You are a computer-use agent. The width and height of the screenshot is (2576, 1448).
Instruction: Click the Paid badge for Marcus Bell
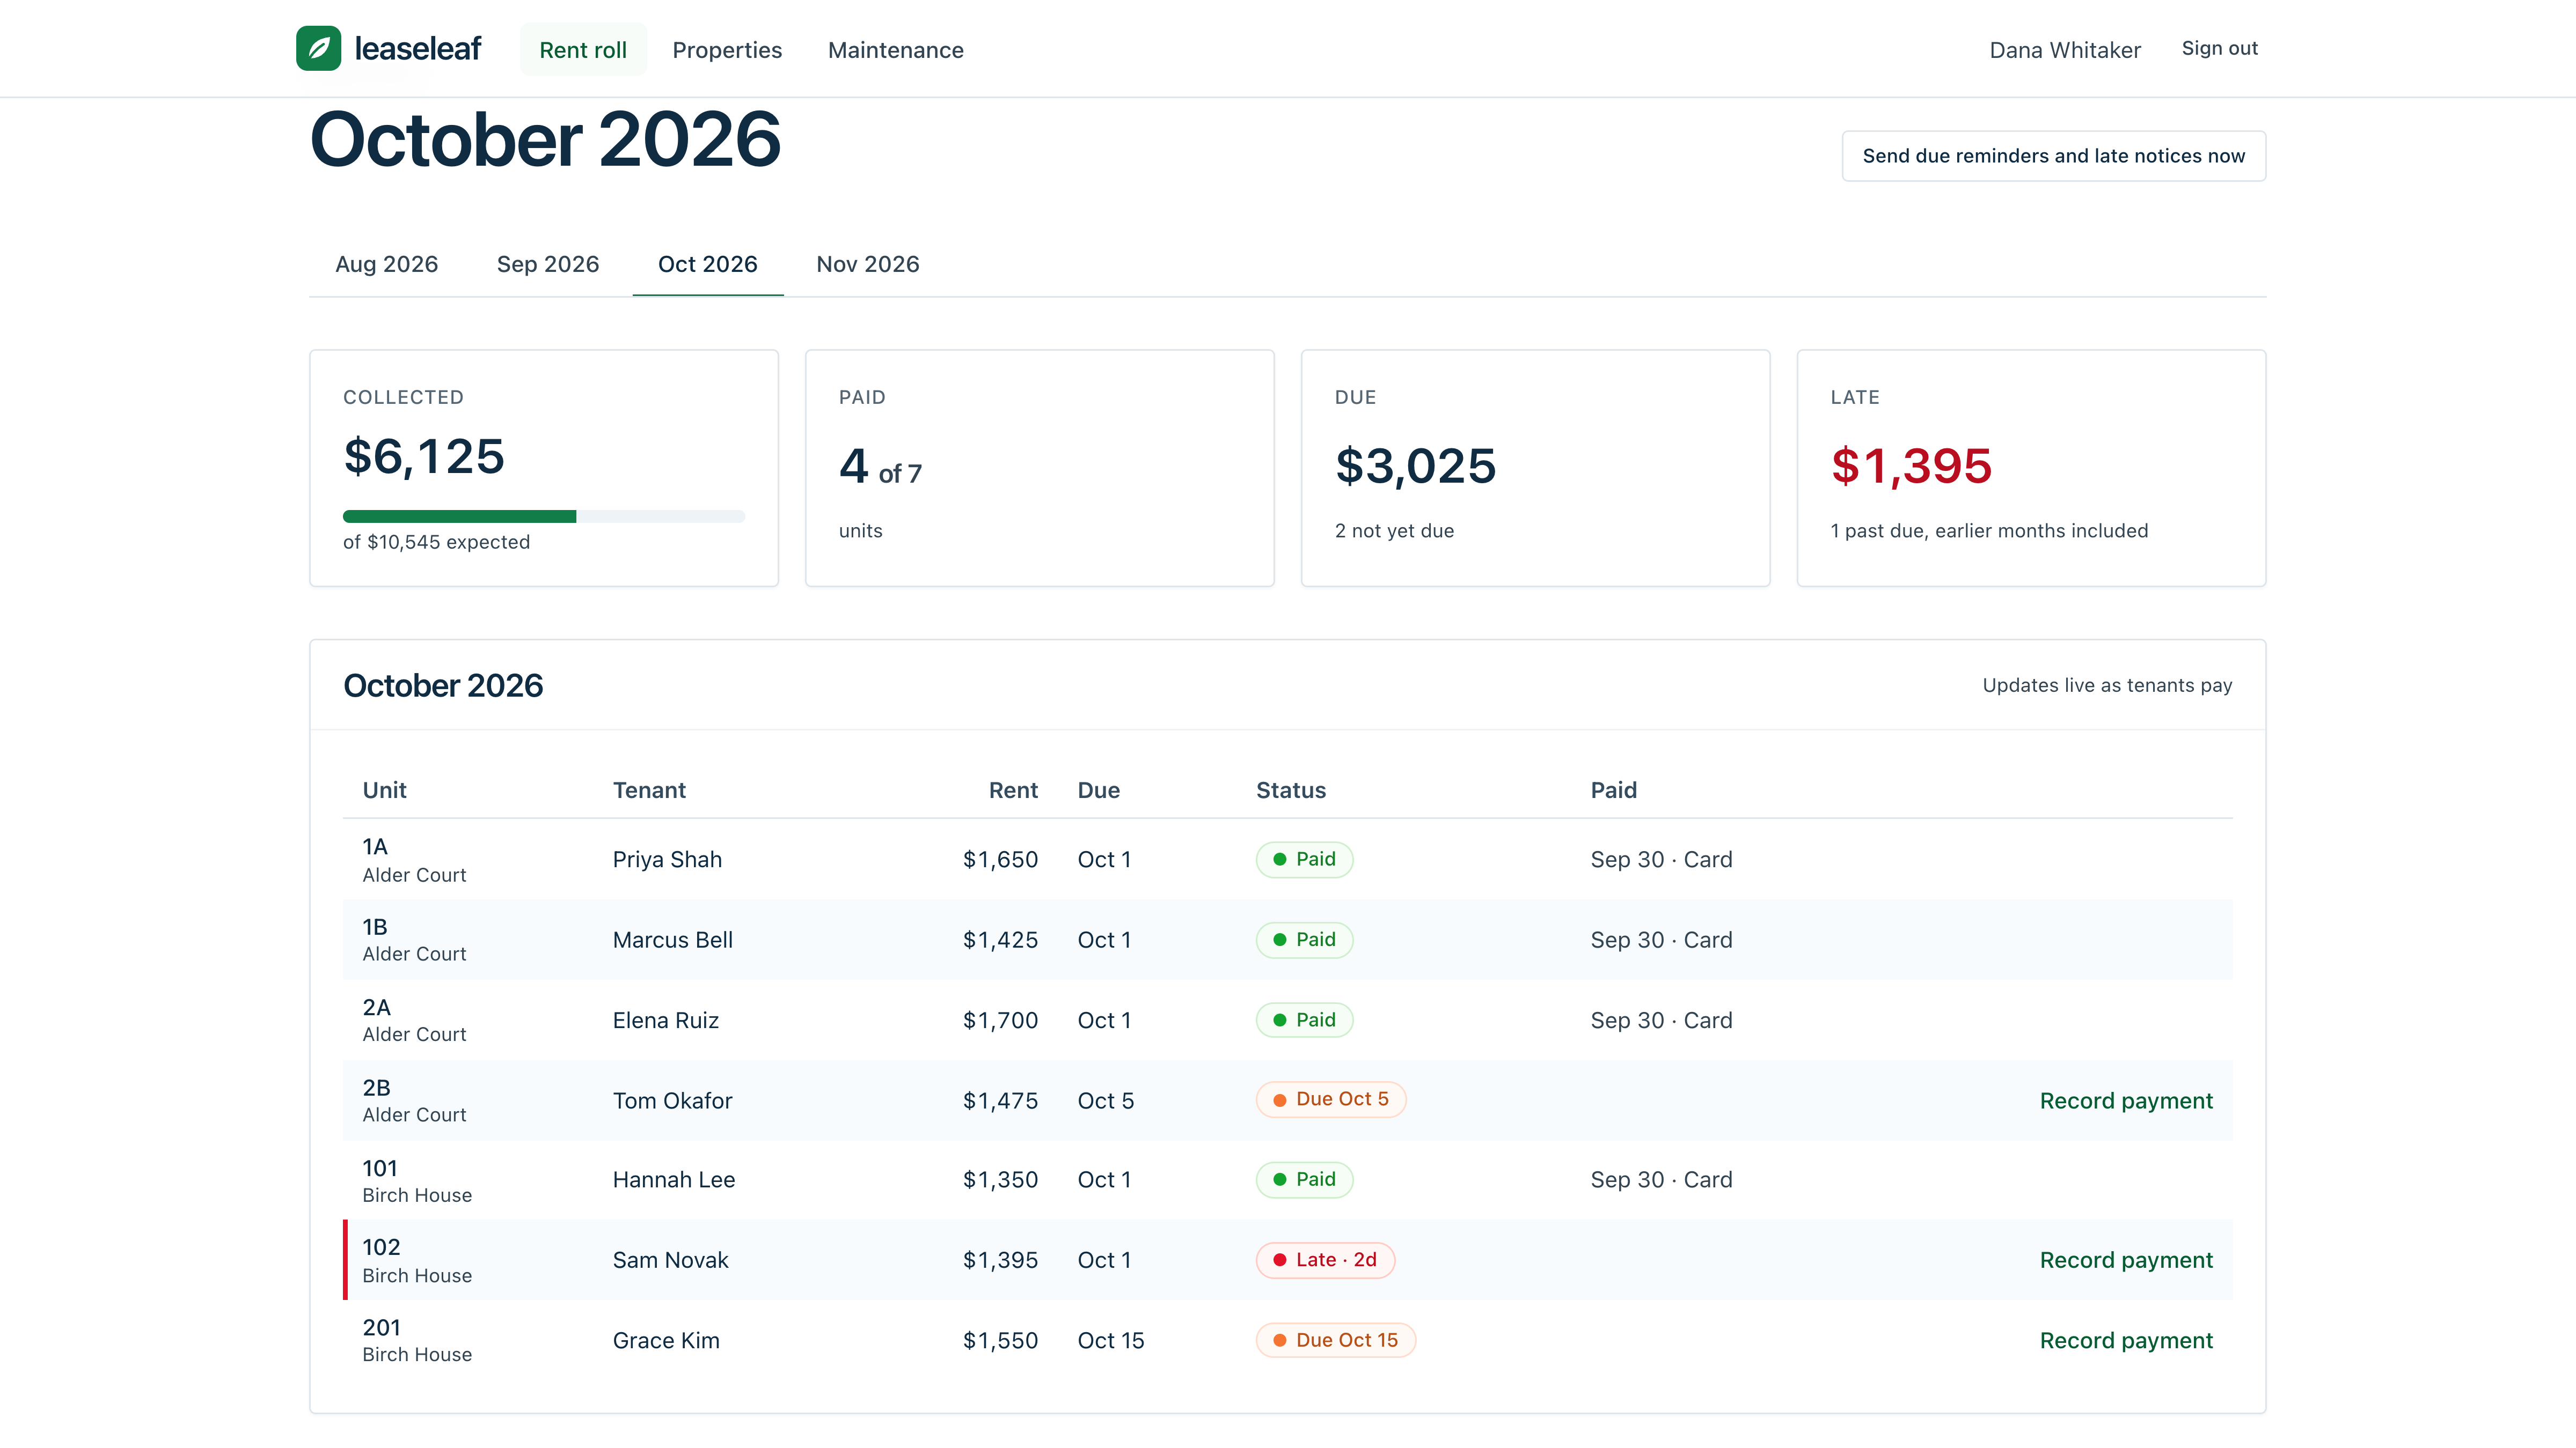[x=1304, y=940]
